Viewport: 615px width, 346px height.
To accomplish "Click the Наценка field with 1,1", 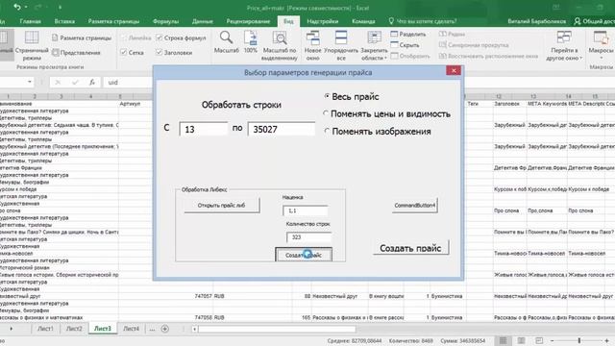I will pos(306,210).
